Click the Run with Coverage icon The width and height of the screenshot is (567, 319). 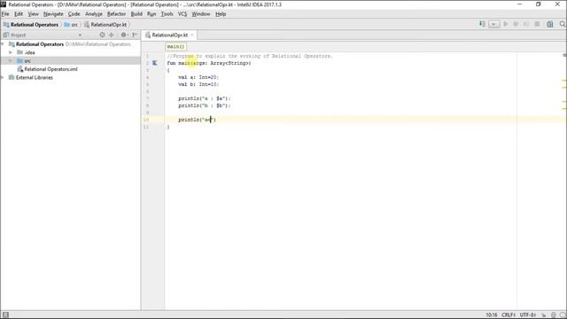tap(526, 24)
